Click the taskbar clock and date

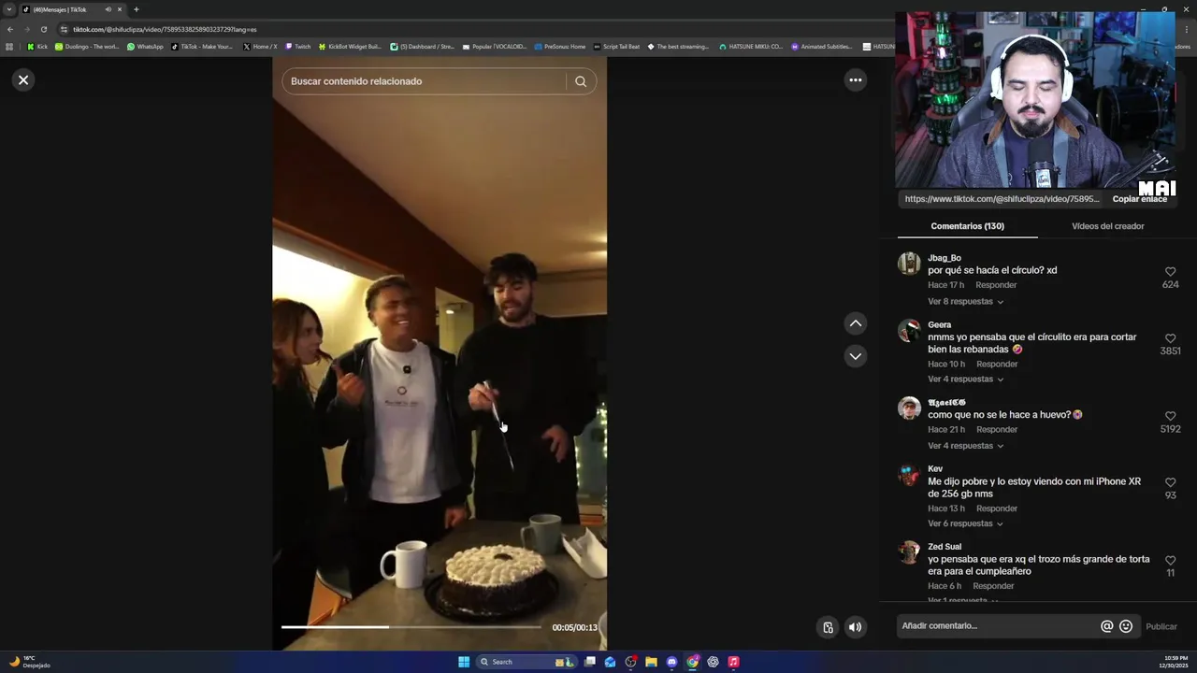click(1175, 662)
